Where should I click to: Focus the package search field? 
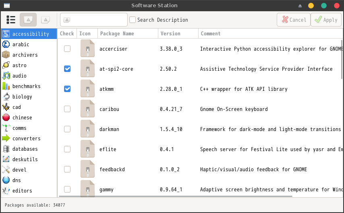tap(94, 20)
